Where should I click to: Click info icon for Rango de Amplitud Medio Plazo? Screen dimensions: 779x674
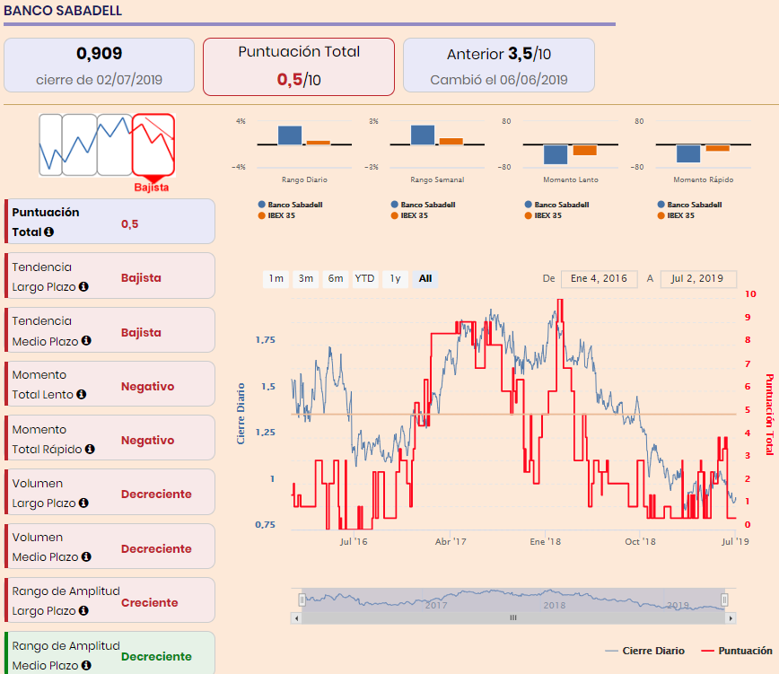[x=86, y=665]
